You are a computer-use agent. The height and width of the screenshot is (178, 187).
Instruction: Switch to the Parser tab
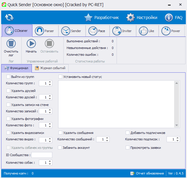coord(45,31)
